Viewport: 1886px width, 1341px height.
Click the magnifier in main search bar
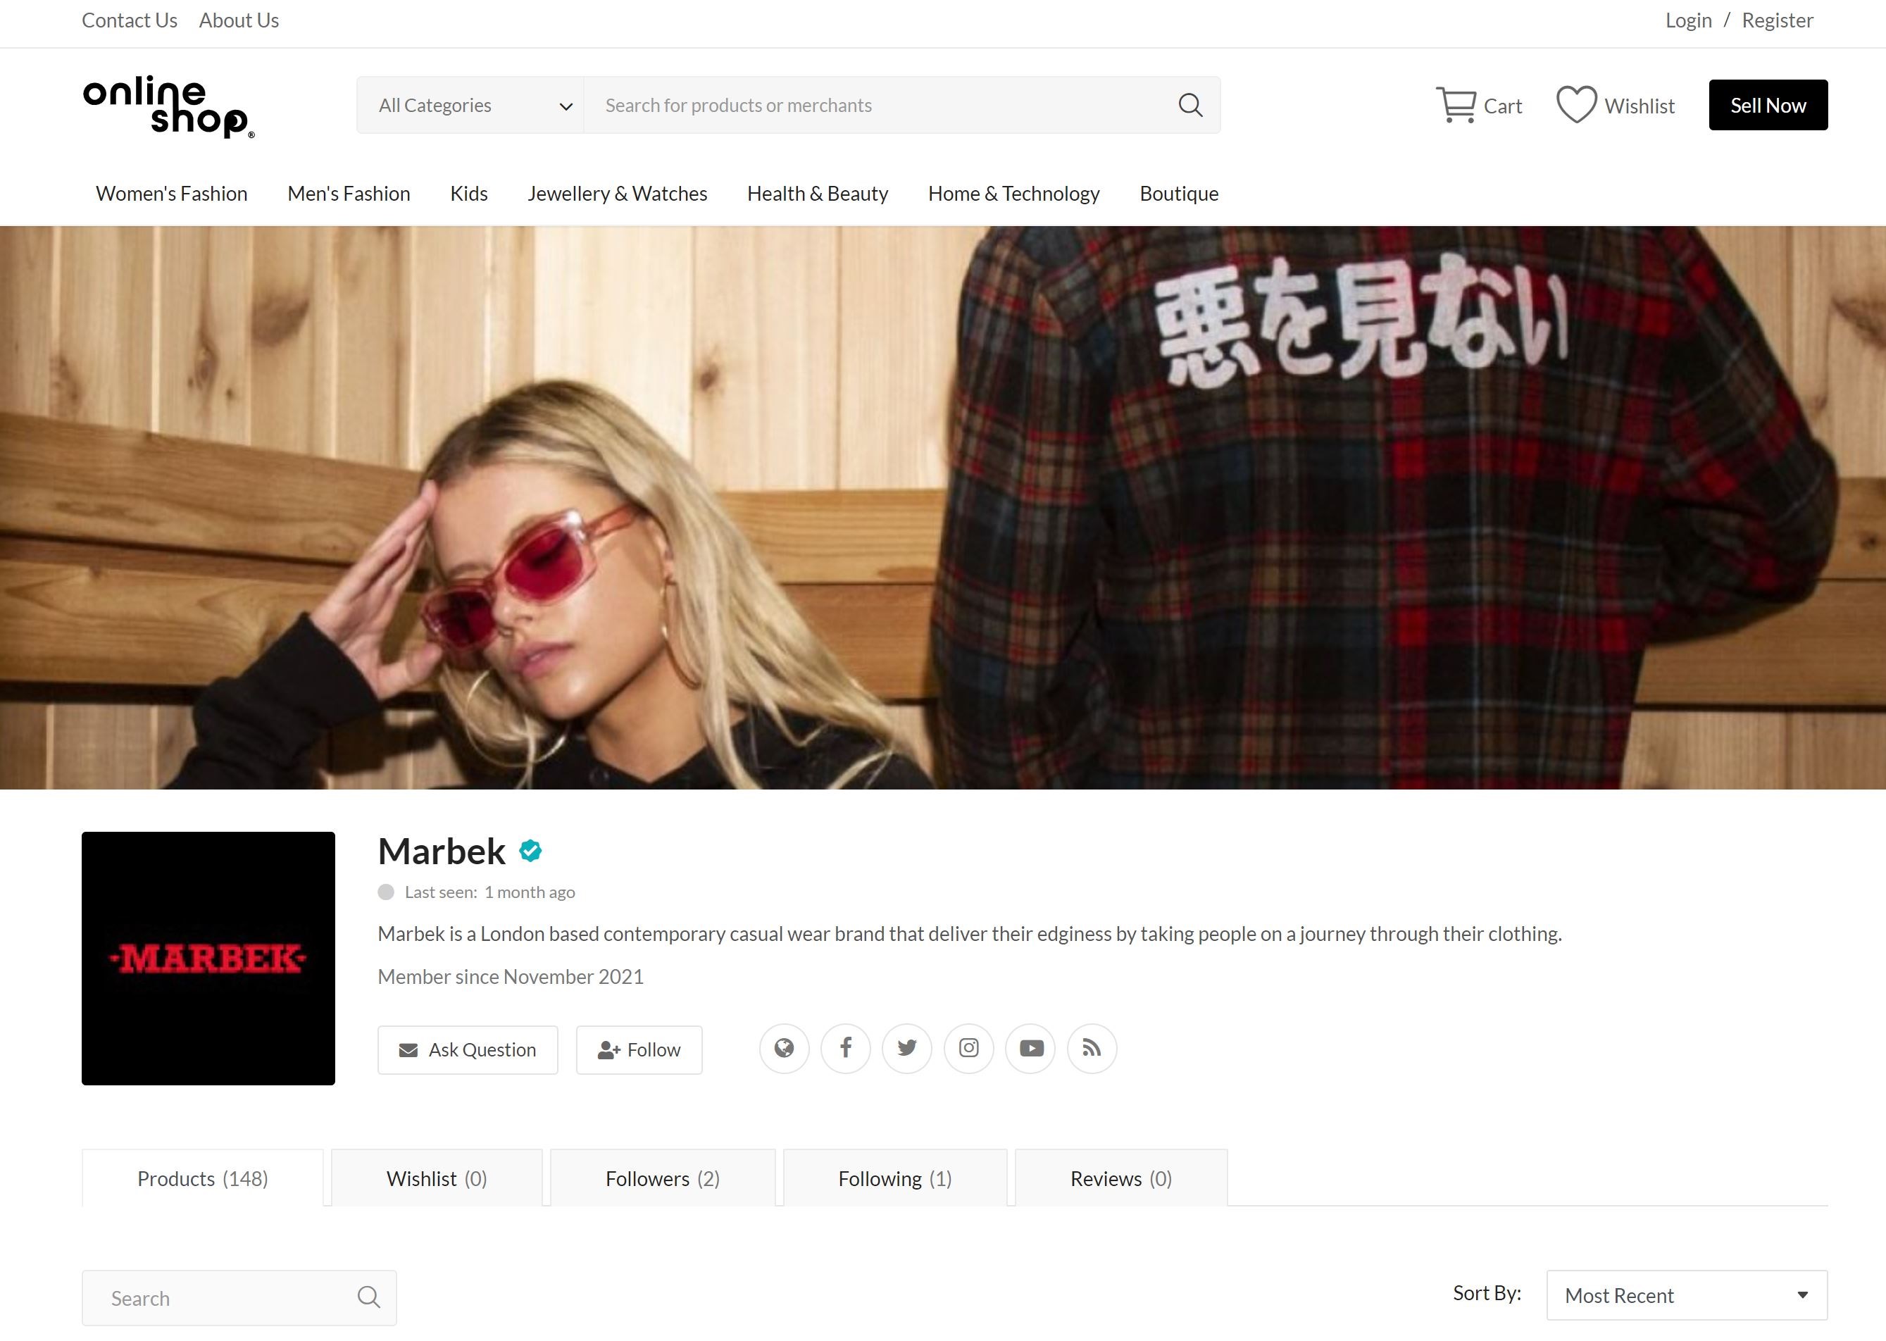pyautogui.click(x=1190, y=105)
